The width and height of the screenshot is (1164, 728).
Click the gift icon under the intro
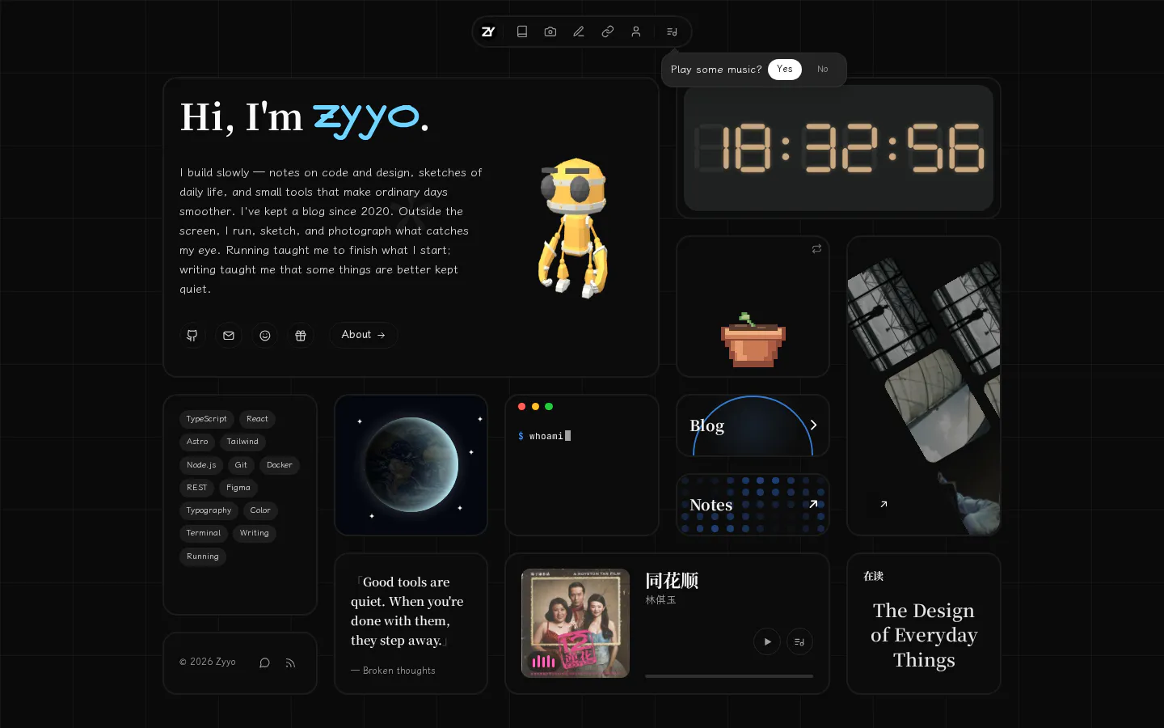[301, 335]
